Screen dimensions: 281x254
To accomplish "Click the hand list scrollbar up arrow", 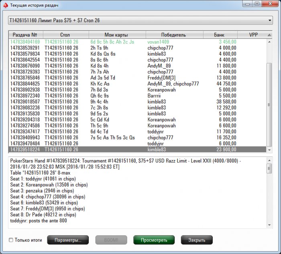I will (x=269, y=42).
